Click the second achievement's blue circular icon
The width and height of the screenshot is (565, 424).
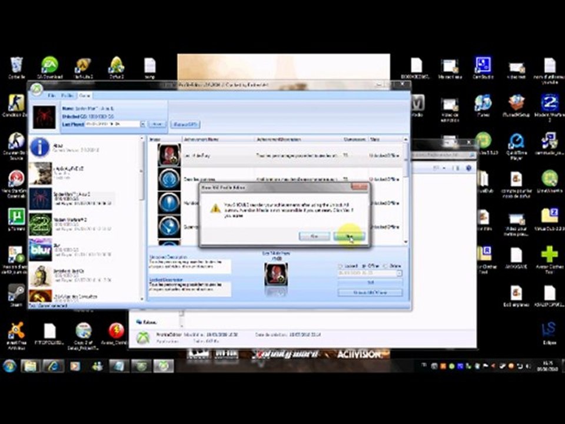pos(169,179)
